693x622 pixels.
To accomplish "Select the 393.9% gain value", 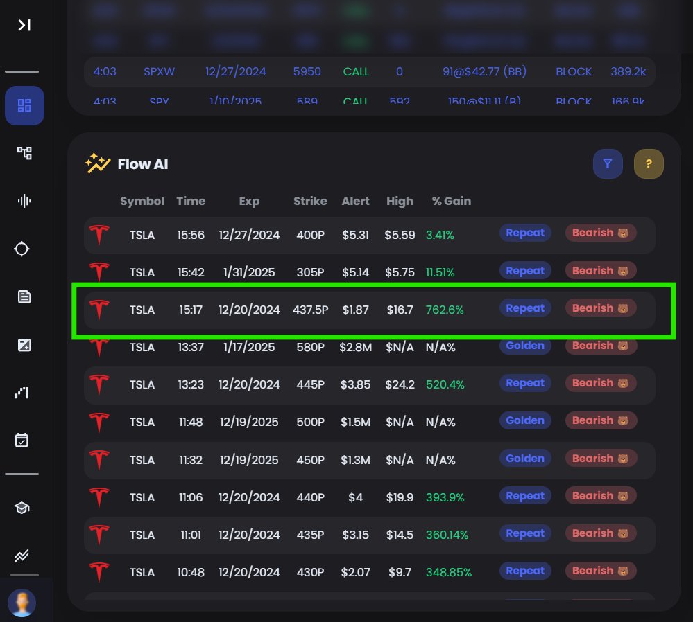I will click(x=445, y=497).
